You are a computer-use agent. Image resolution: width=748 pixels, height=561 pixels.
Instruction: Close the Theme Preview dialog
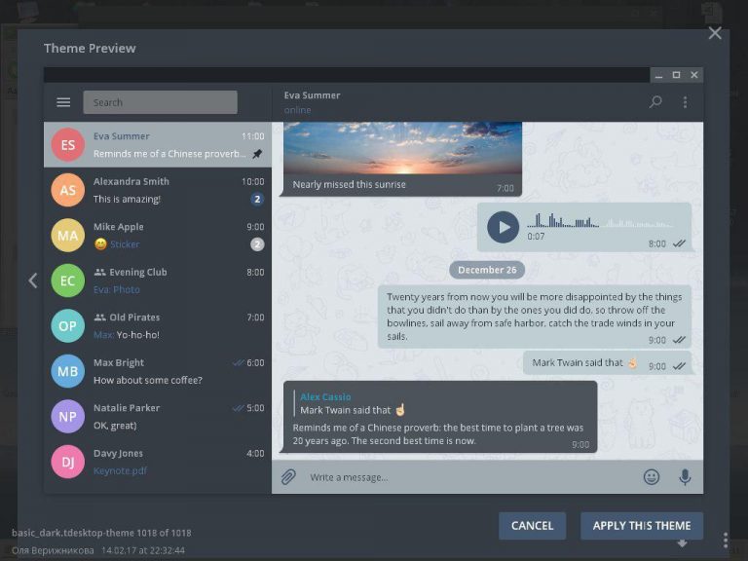click(715, 33)
